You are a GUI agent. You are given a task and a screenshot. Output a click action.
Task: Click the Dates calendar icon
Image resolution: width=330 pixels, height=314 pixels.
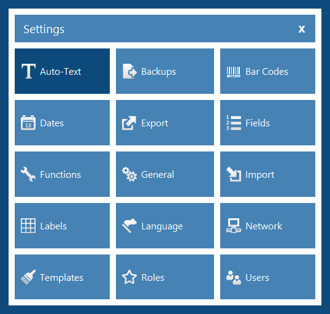(x=28, y=123)
